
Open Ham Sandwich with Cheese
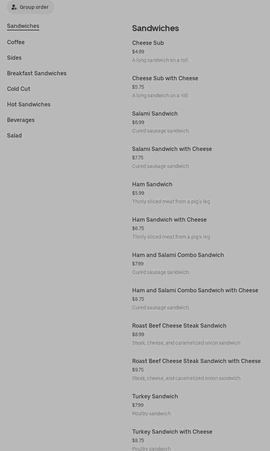tap(169, 220)
